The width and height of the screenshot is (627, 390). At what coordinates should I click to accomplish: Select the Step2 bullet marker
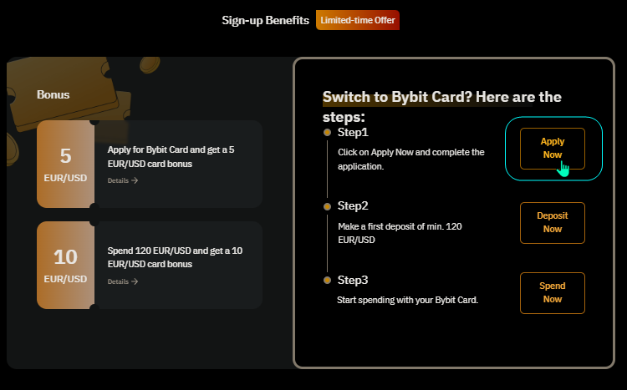coord(327,206)
